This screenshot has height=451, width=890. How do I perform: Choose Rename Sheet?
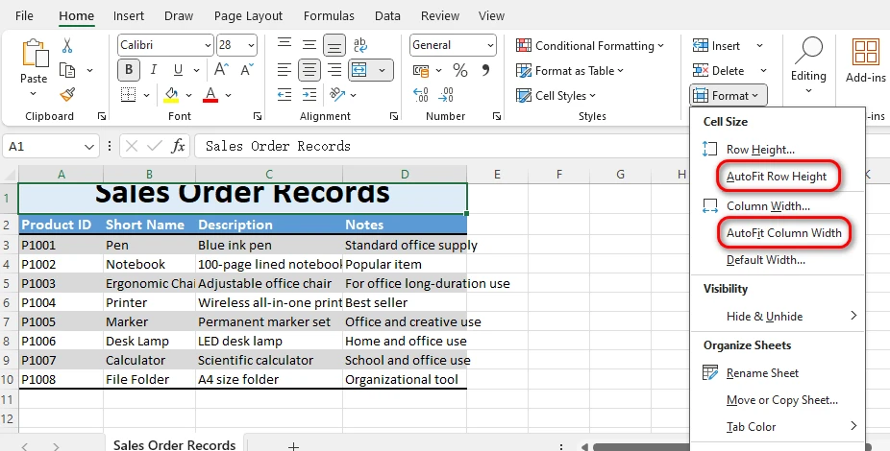pyautogui.click(x=762, y=373)
